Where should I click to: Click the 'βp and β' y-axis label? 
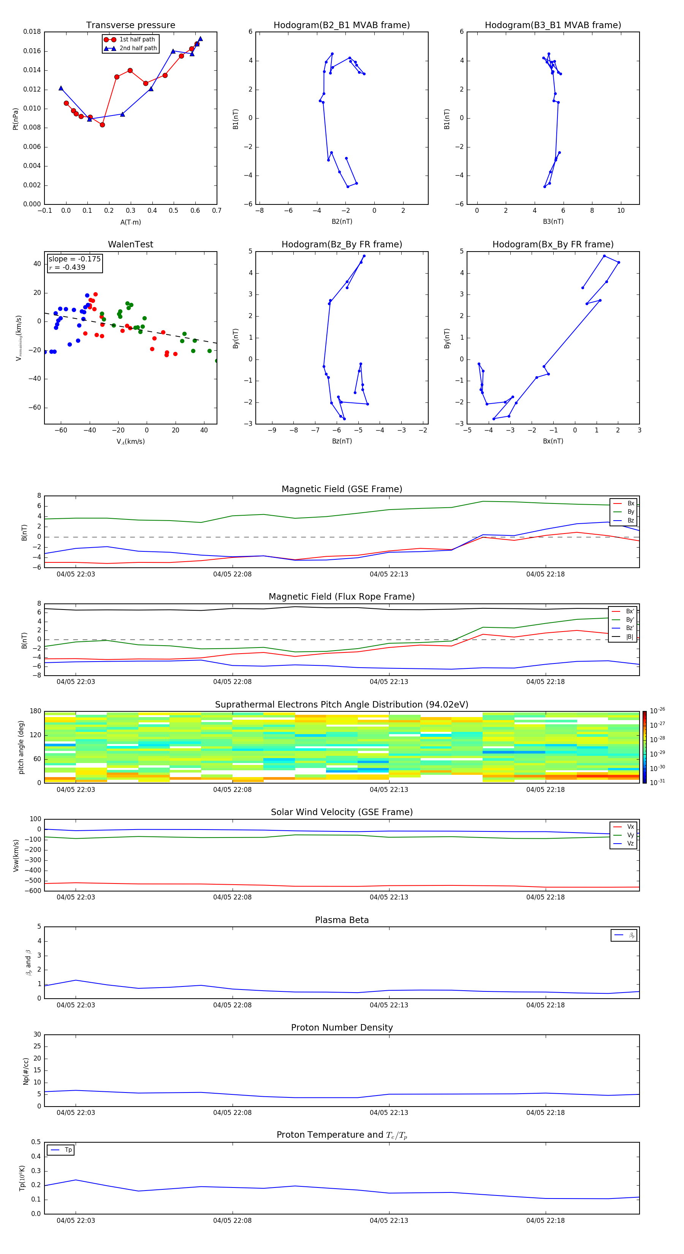[x=28, y=963]
